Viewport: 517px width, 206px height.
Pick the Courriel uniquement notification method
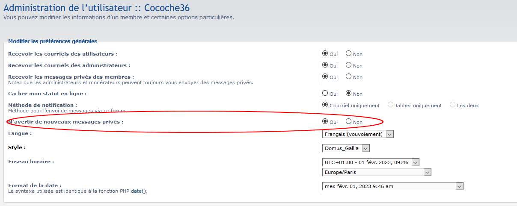(325, 105)
